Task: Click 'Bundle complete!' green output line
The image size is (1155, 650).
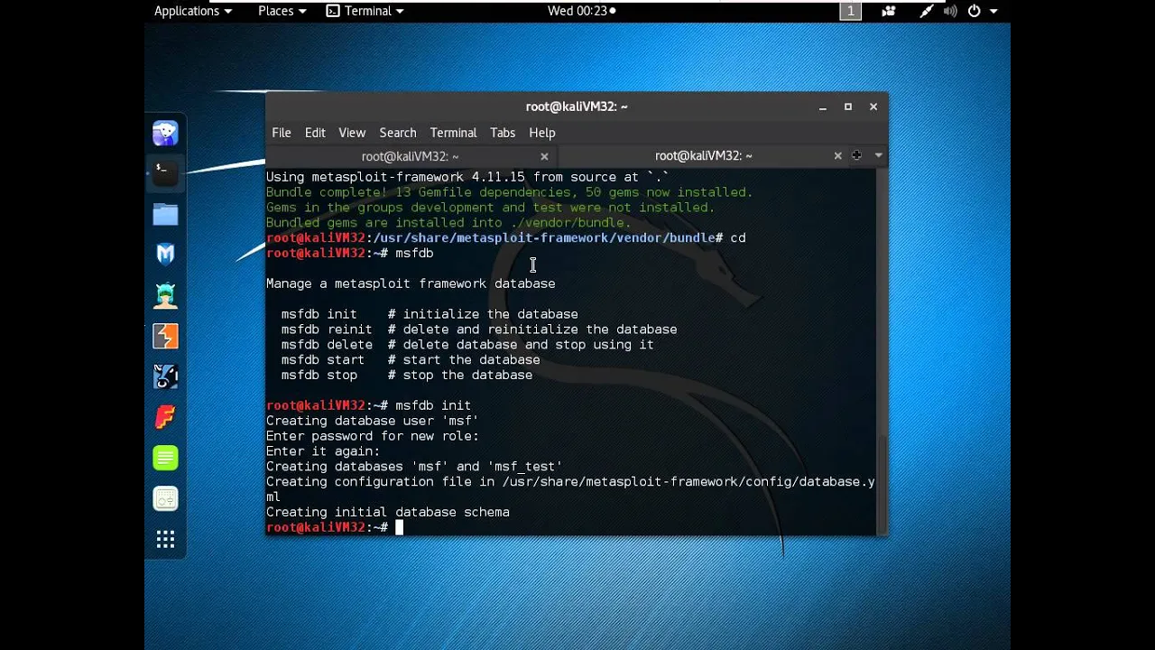Action: click(509, 192)
